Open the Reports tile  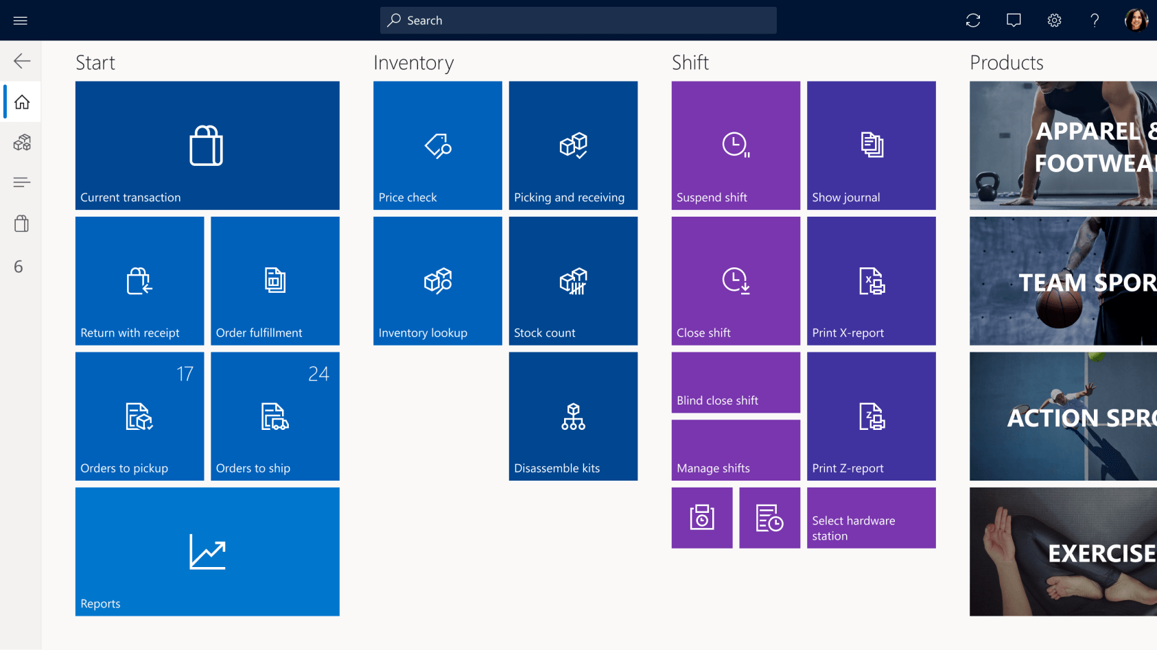[207, 551]
